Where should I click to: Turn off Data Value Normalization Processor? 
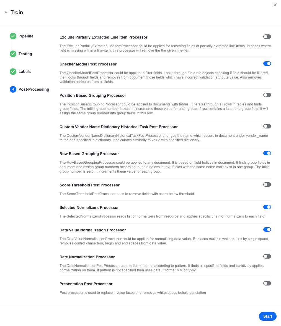[x=267, y=229]
